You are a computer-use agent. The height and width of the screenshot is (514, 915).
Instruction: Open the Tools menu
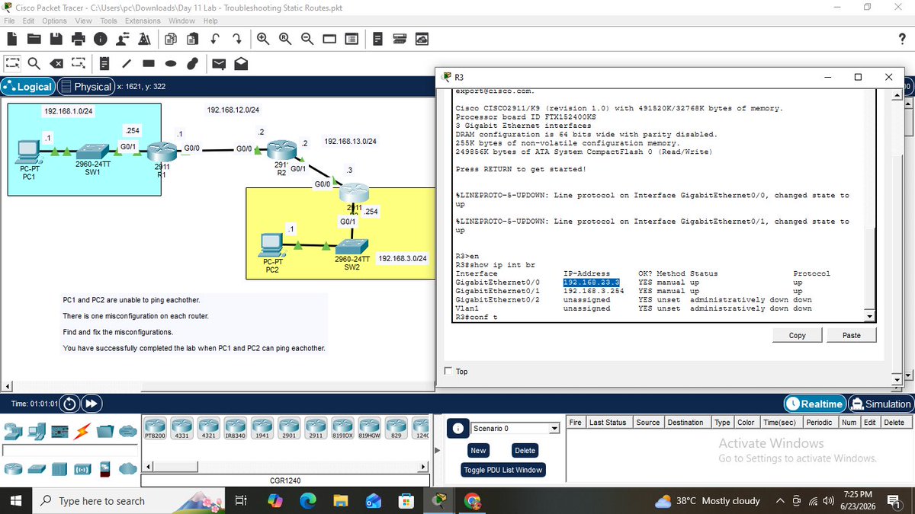pyautogui.click(x=109, y=21)
